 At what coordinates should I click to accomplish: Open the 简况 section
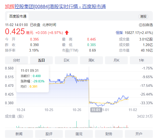tap(79, 134)
